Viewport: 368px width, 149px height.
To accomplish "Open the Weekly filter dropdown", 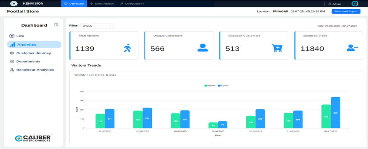I will (x=97, y=26).
